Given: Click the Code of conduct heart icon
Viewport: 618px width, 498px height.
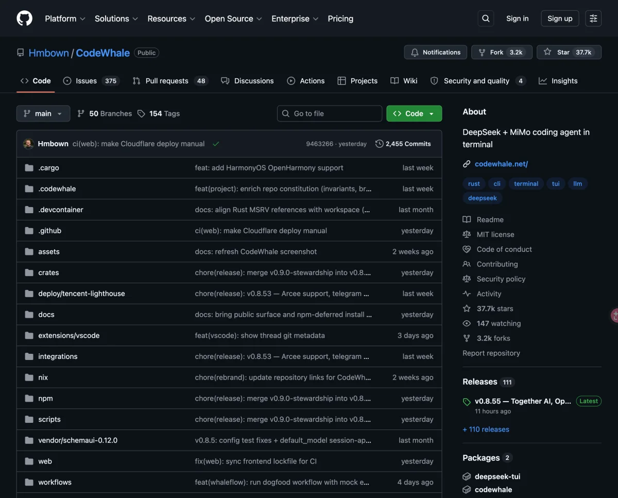Looking at the screenshot, I should (467, 249).
